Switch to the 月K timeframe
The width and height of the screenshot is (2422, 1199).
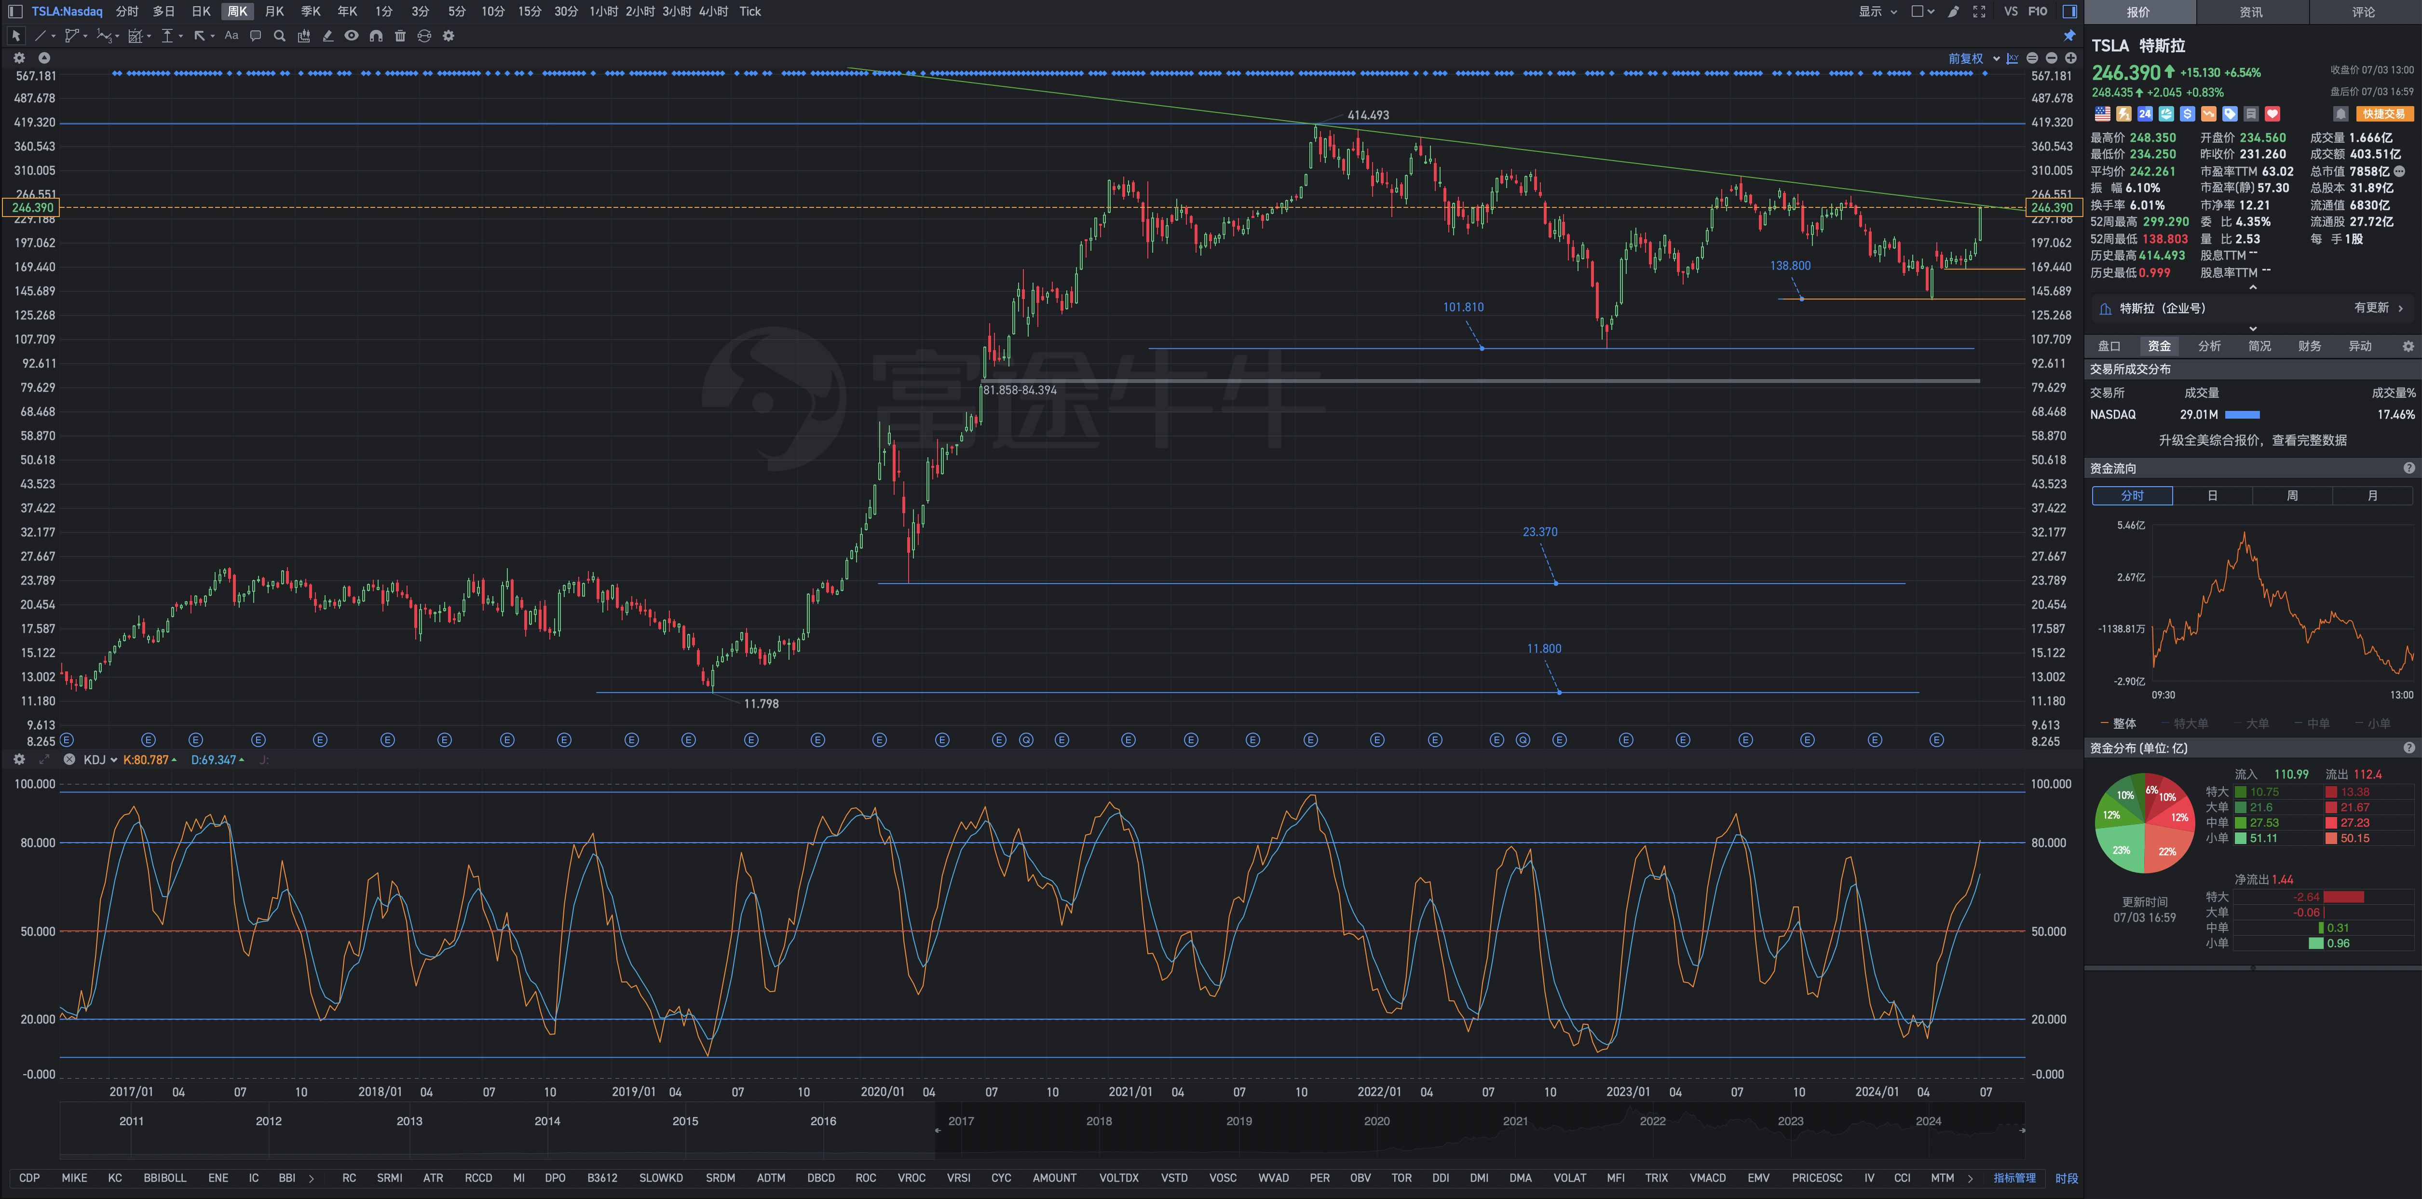coord(274,11)
